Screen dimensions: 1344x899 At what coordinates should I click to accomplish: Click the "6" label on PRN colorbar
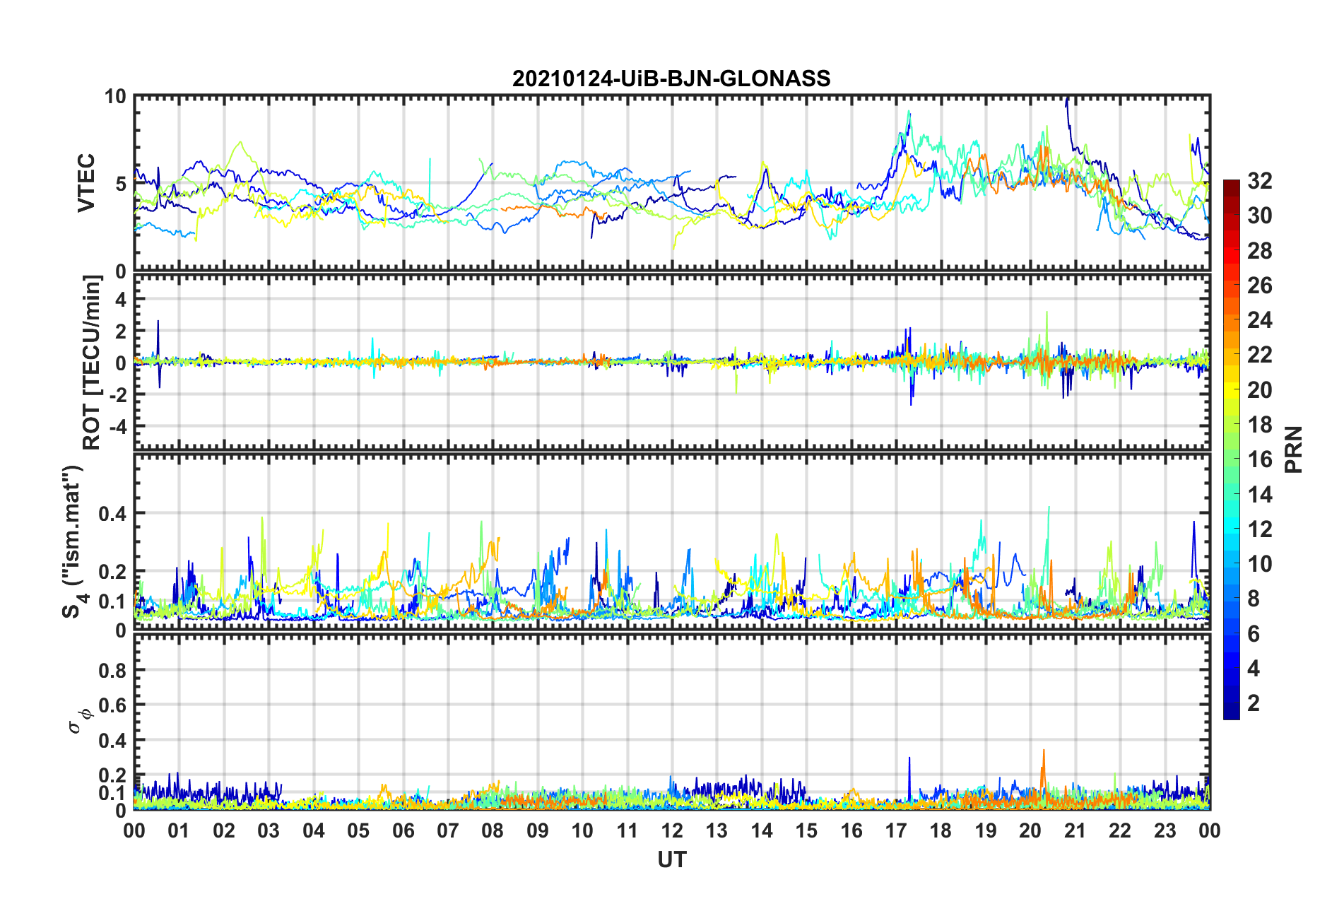(1254, 634)
